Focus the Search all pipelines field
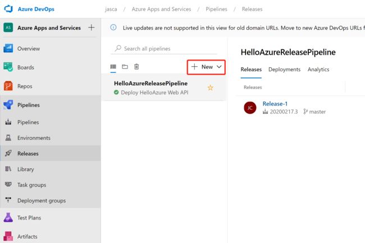This screenshot has width=365, height=243. coord(164,48)
